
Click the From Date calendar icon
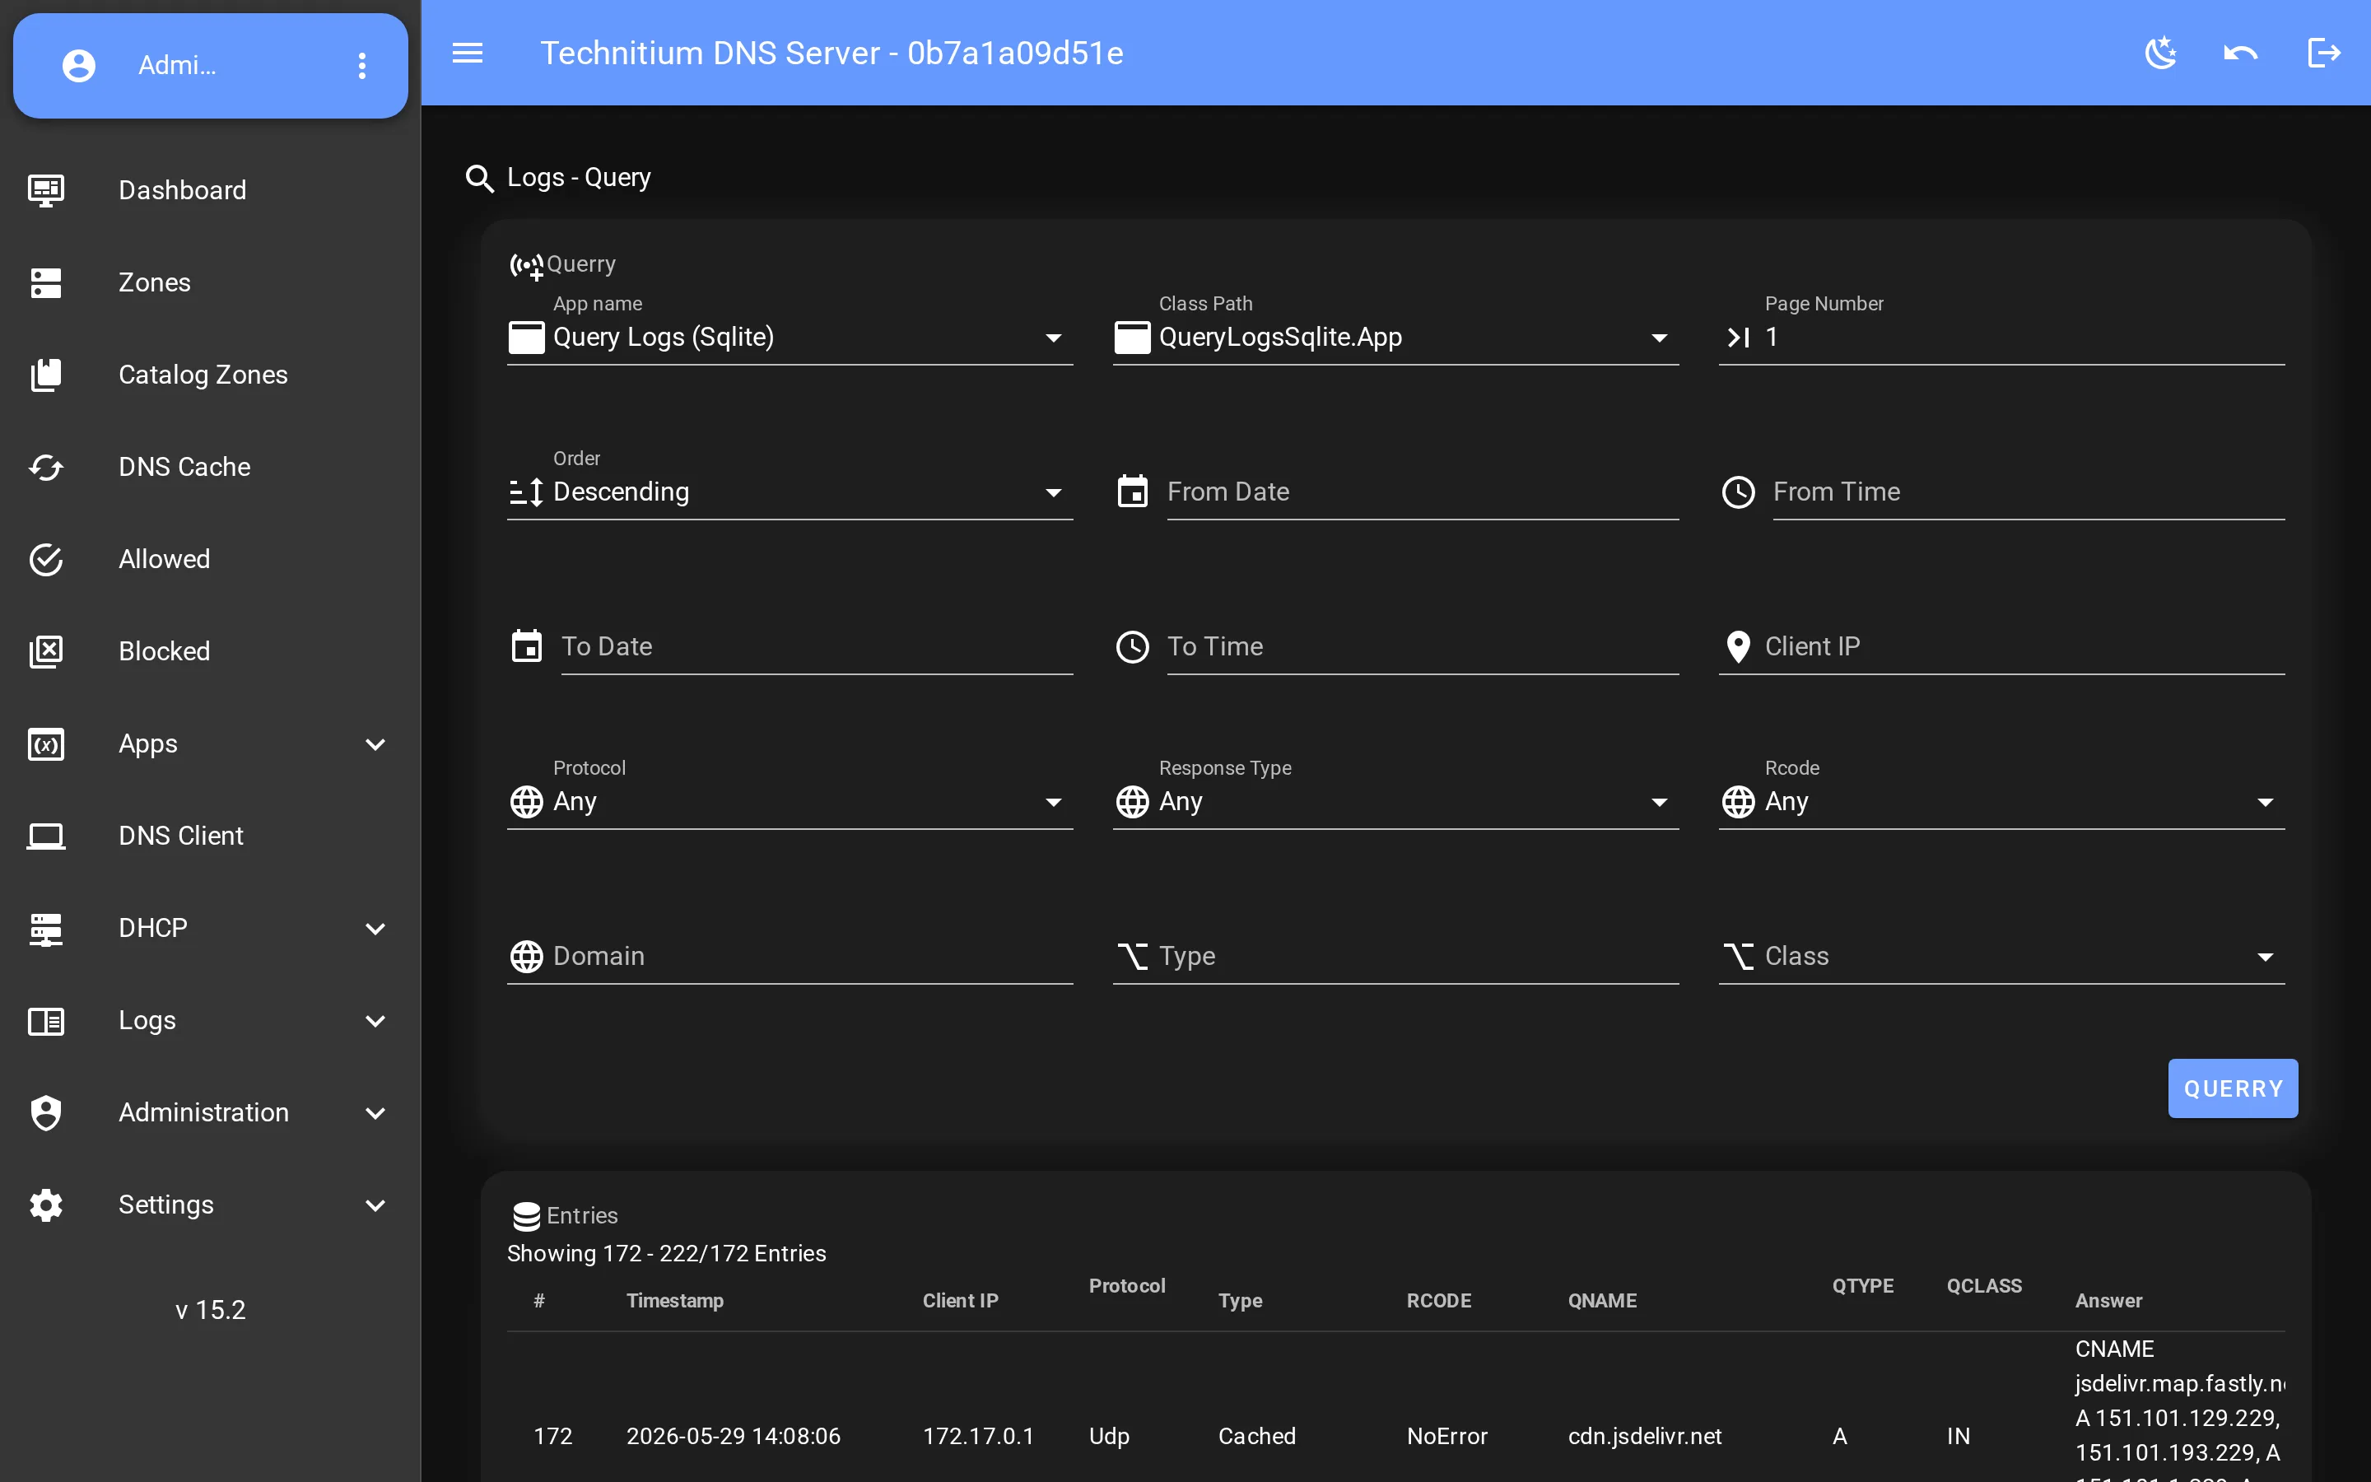[x=1133, y=491]
